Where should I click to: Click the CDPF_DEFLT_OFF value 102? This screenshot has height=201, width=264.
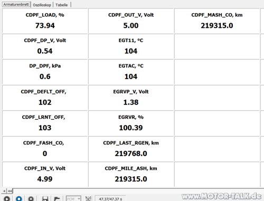pos(45,102)
